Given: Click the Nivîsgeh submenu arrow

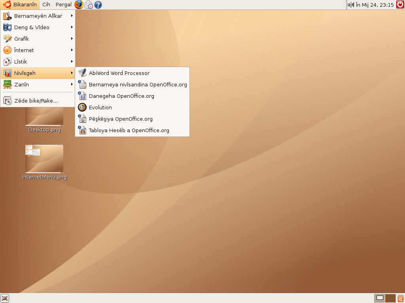Looking at the screenshot, I should click(x=72, y=73).
